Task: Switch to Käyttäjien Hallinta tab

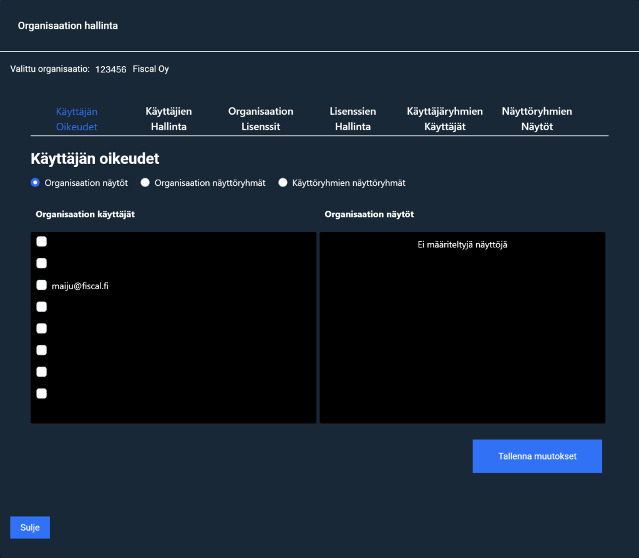Action: [x=168, y=119]
